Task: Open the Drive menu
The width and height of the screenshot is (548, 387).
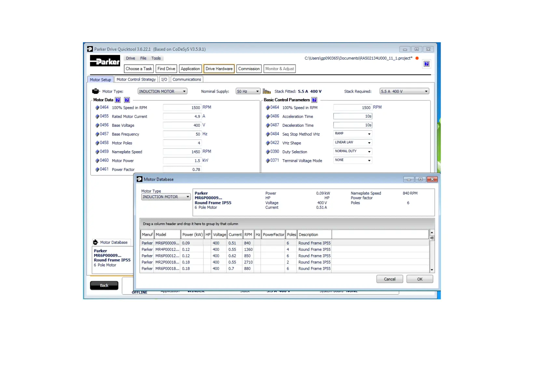Action: (130, 58)
